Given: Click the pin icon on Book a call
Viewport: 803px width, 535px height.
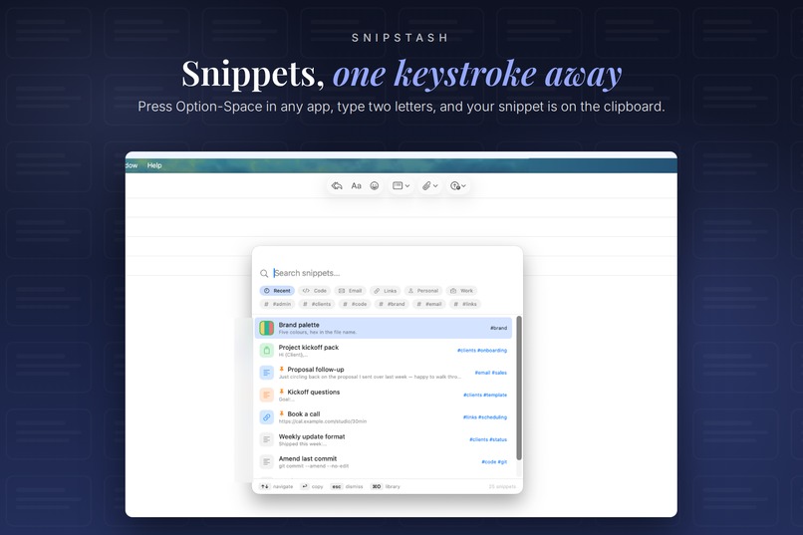Looking at the screenshot, I should click(x=282, y=413).
